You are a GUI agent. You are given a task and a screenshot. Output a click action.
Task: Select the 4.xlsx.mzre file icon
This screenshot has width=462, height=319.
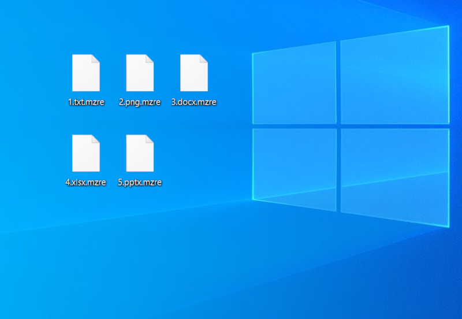pyautogui.click(x=86, y=153)
